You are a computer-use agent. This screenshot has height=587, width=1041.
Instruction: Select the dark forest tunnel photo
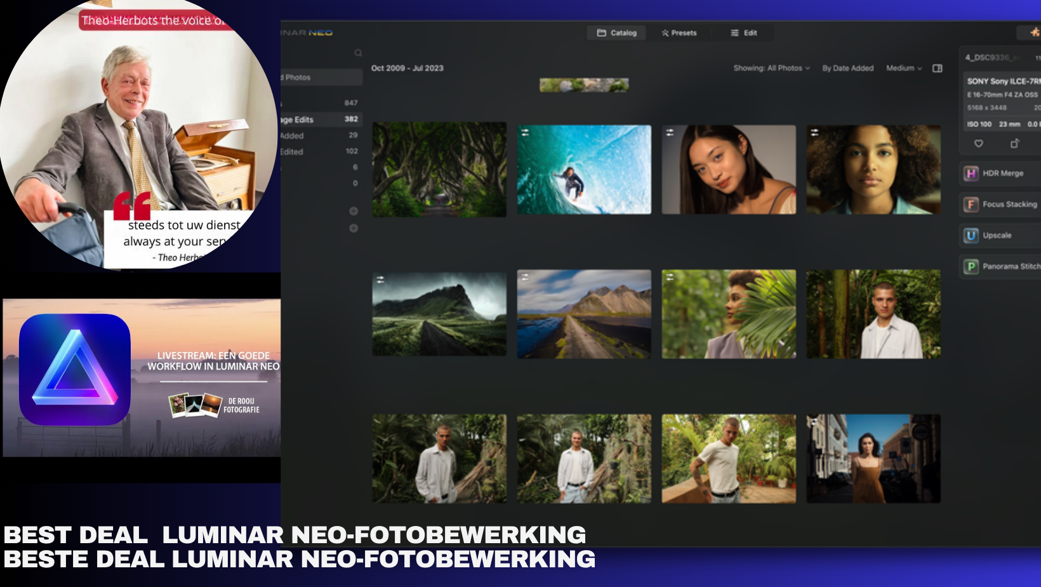pos(439,169)
